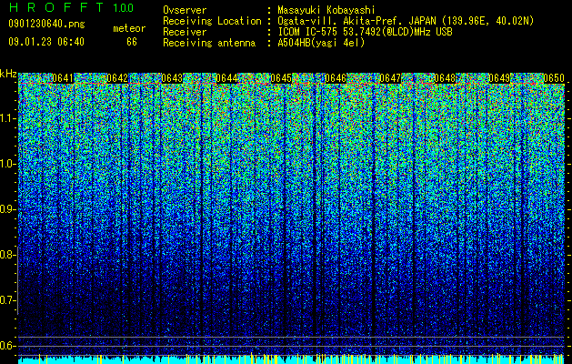This screenshot has height=364, width=572.
Task: Select the 0901230640.png filename text
Action: tap(46, 25)
